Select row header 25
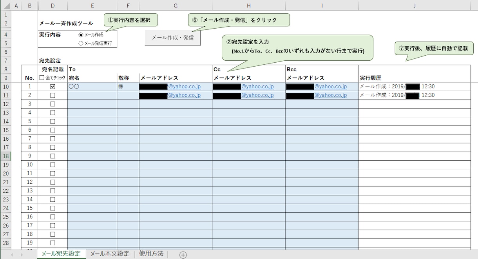 point(5,217)
